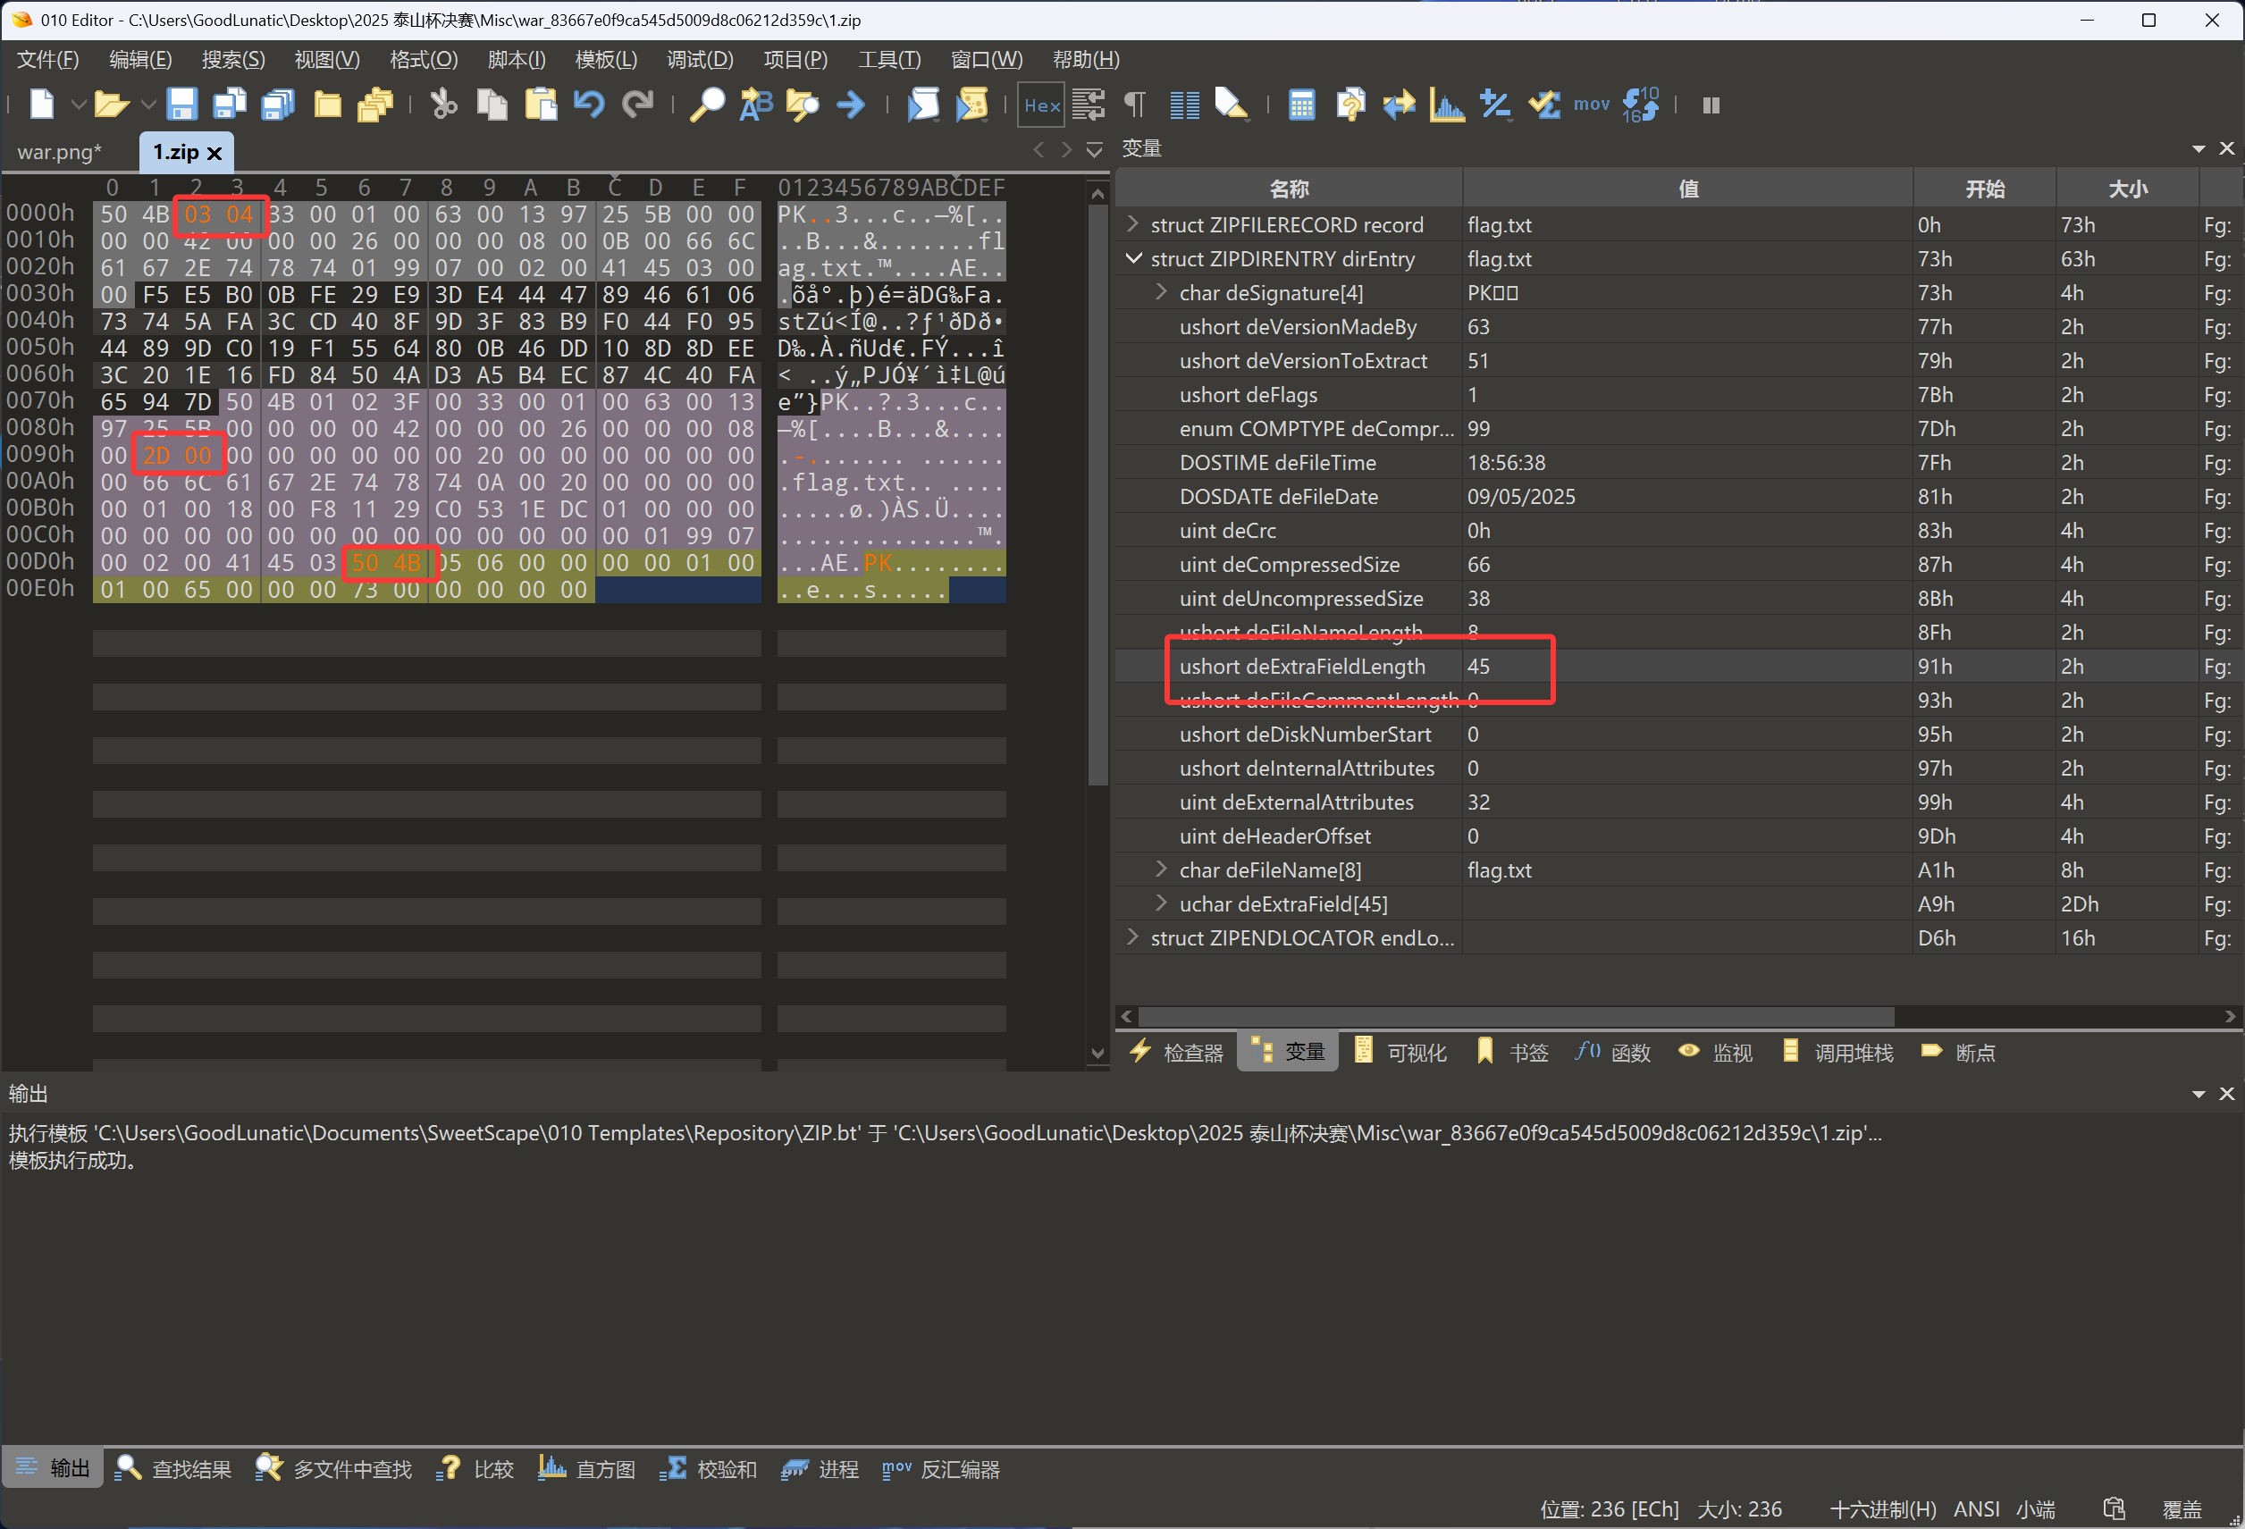Run script toolbar icon
This screenshot has height=1529, width=2245.
pos(923,105)
